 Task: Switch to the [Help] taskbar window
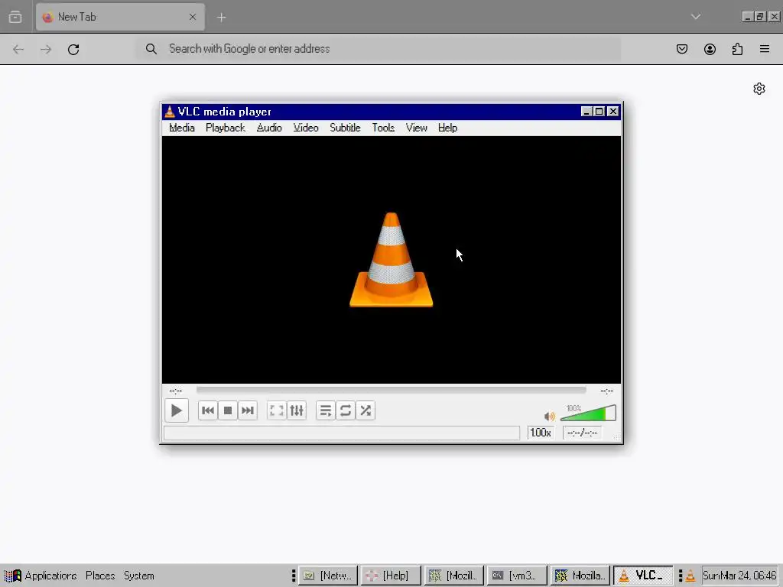(391, 576)
